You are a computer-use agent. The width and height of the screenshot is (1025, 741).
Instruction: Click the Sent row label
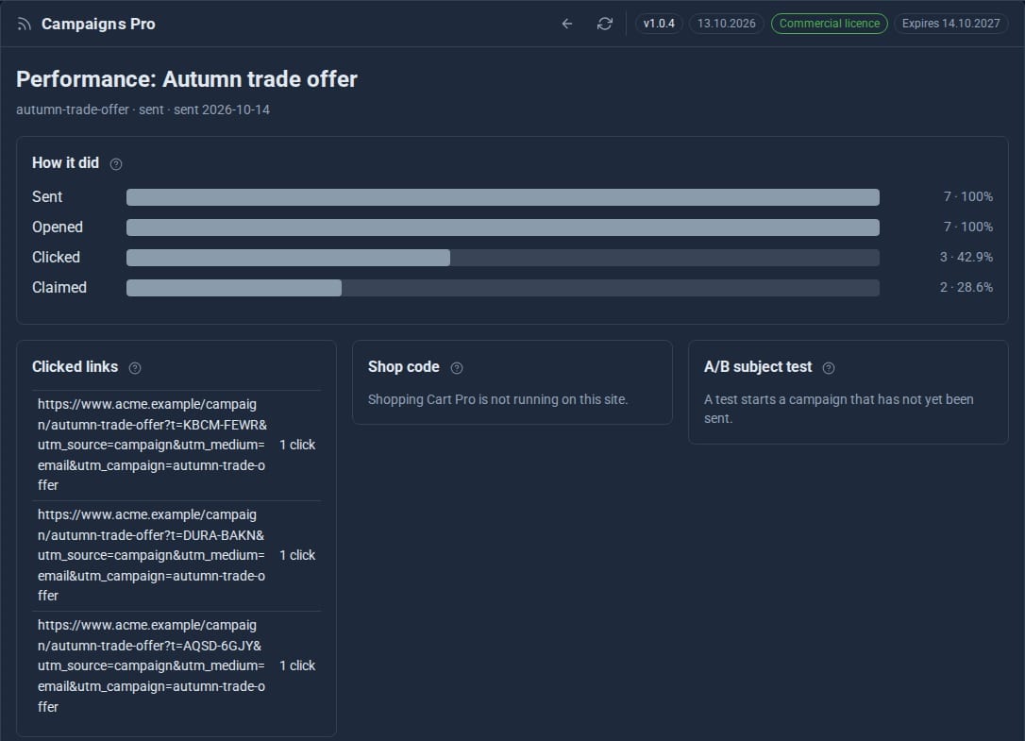(47, 197)
